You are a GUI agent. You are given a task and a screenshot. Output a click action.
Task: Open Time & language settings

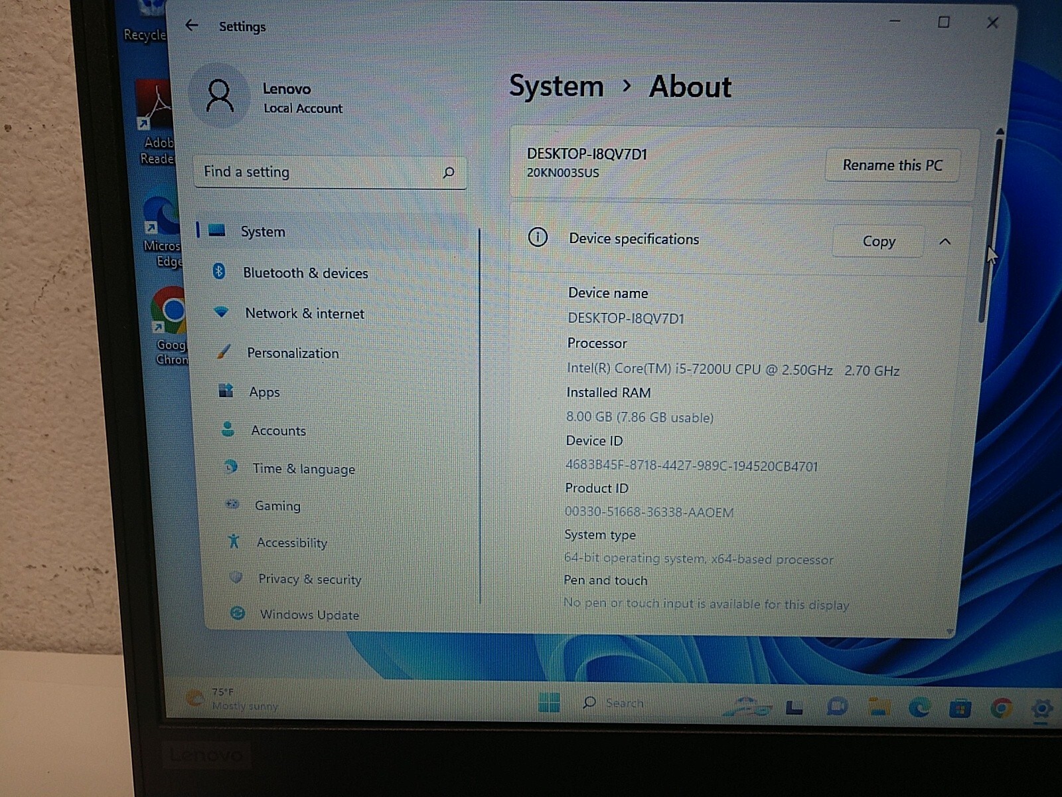coord(303,468)
